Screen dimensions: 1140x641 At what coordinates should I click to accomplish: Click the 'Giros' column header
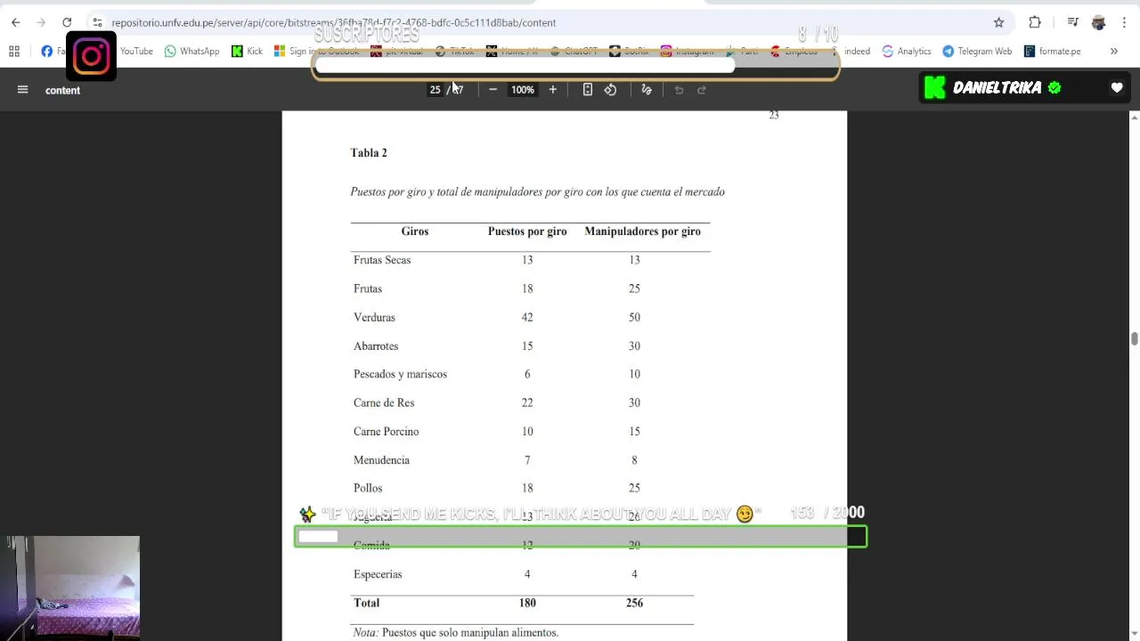point(415,231)
